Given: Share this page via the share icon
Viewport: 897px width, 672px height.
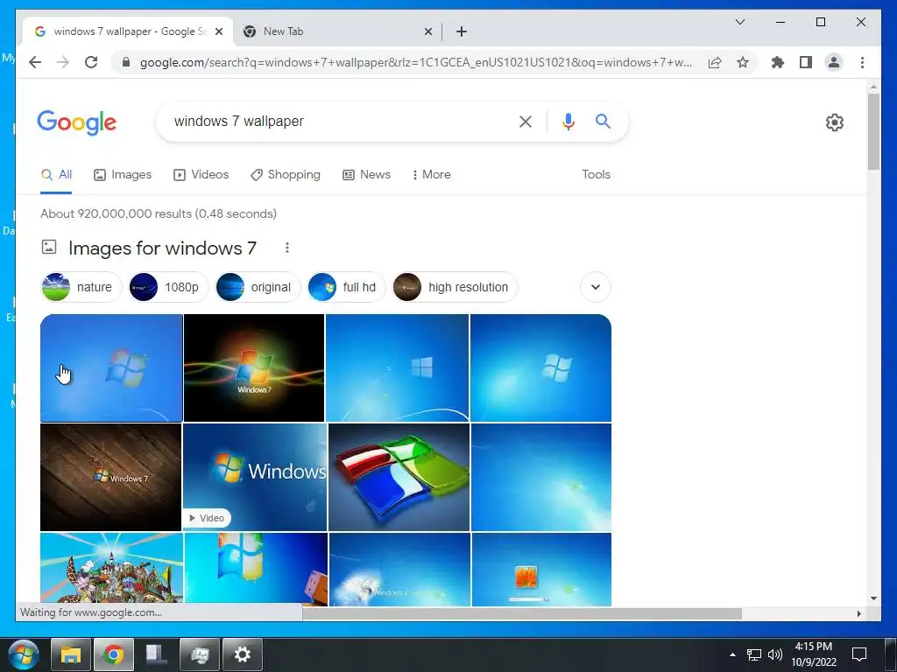Looking at the screenshot, I should 715,62.
